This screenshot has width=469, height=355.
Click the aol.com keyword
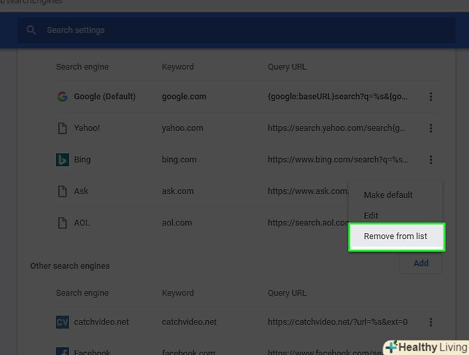pos(177,223)
